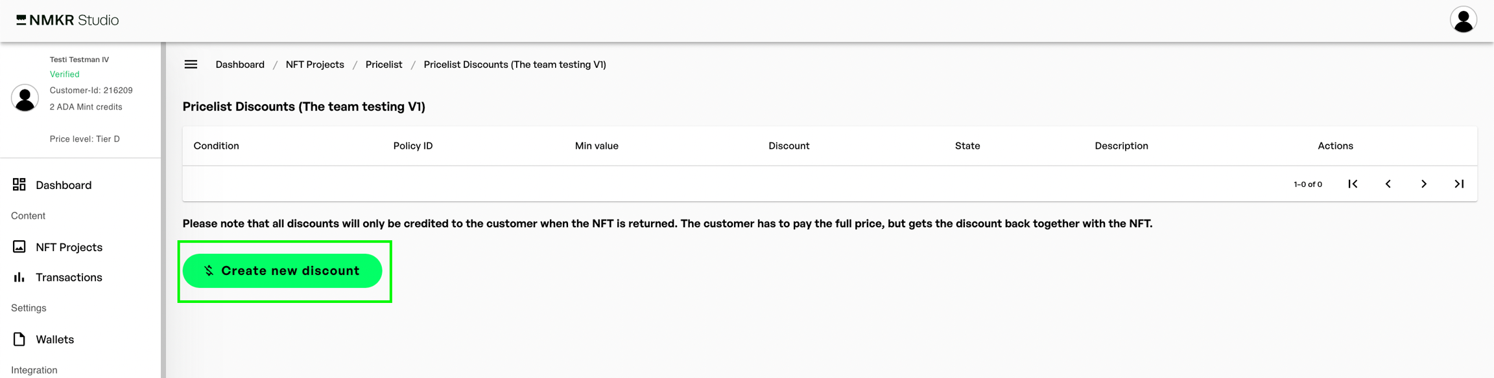Click the Transactions bar chart icon
This screenshot has width=1494, height=378.
pos(19,277)
